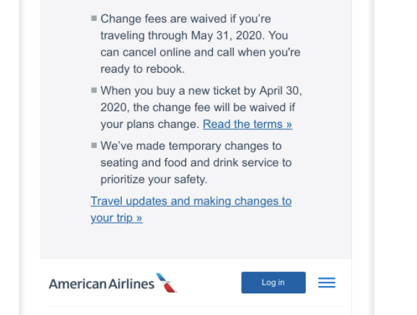This screenshot has width=417, height=315.
Task: Click the bullet square before "We've made temporary"
Action: pos(94,145)
